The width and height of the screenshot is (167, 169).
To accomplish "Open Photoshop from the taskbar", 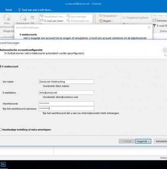I will tap(3, 164).
